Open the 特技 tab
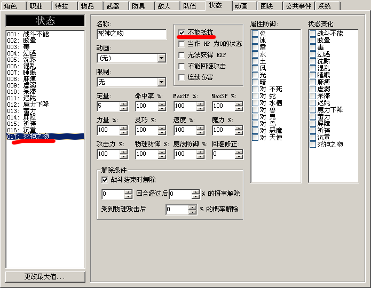The width and height of the screenshot is (371, 288). (65, 6)
